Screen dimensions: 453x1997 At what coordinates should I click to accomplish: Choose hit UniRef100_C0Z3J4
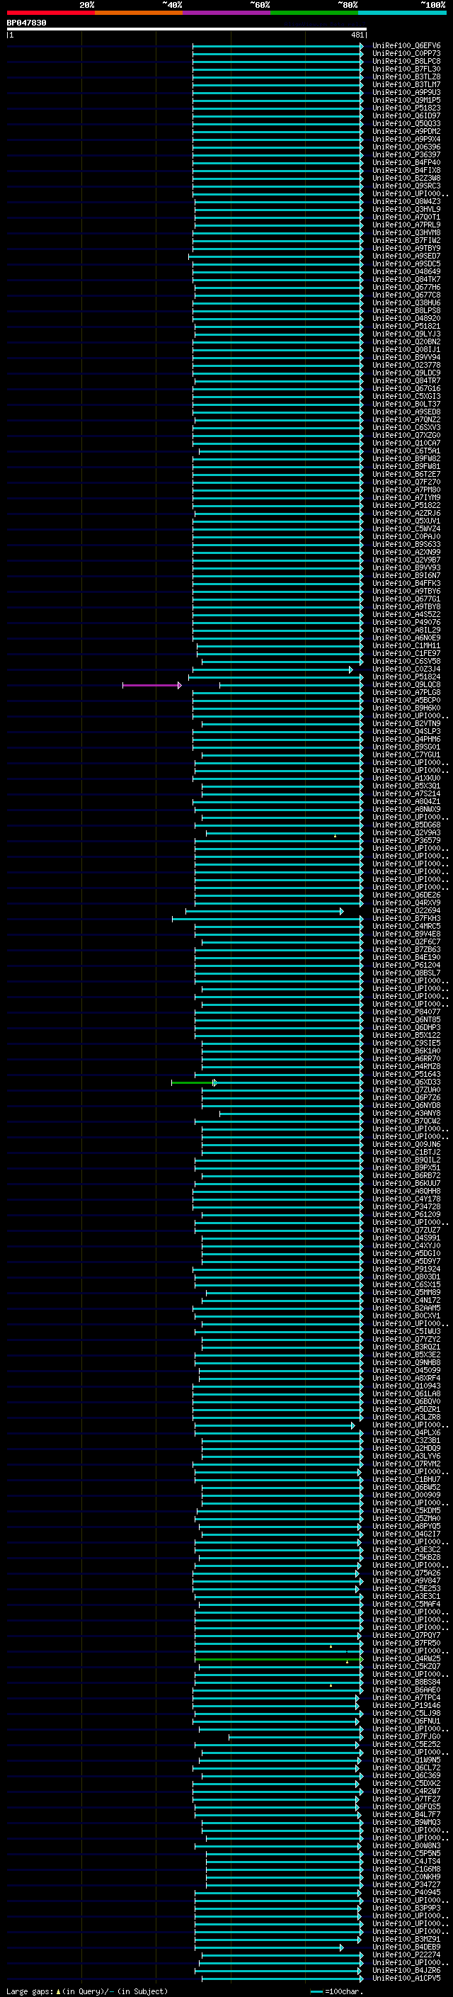pyautogui.click(x=406, y=669)
